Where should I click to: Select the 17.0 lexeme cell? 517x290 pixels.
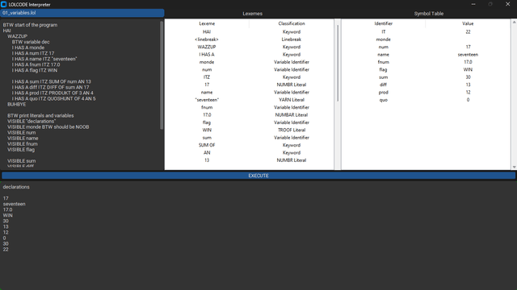pos(207,115)
